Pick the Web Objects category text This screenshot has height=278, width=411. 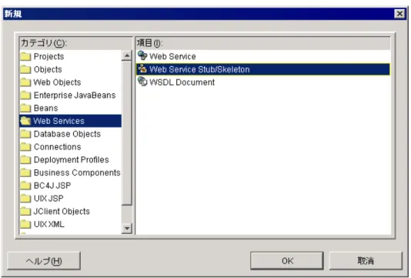[x=57, y=82]
